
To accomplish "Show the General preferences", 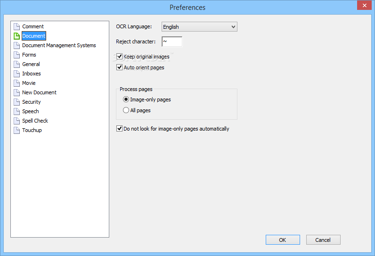I will [31, 64].
